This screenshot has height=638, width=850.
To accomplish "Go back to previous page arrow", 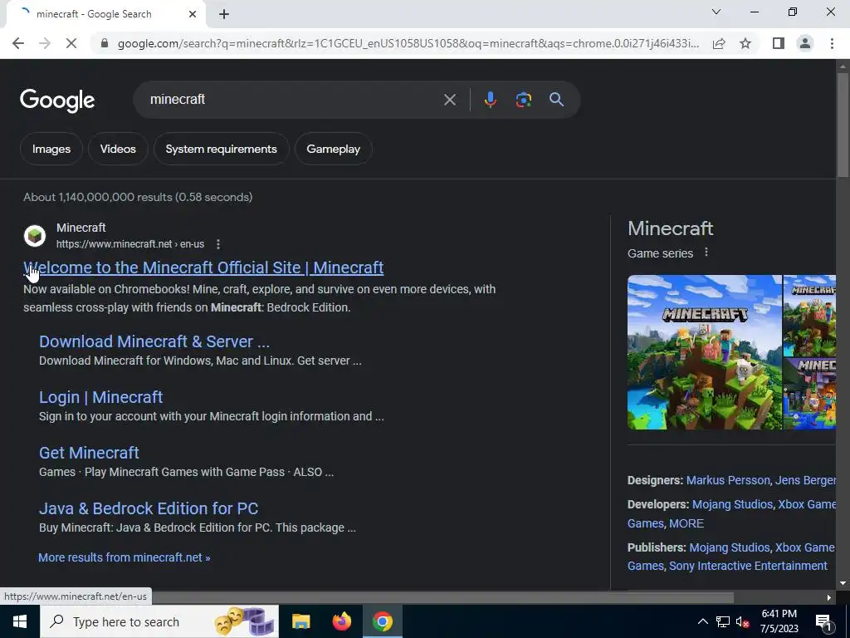I will (18, 43).
